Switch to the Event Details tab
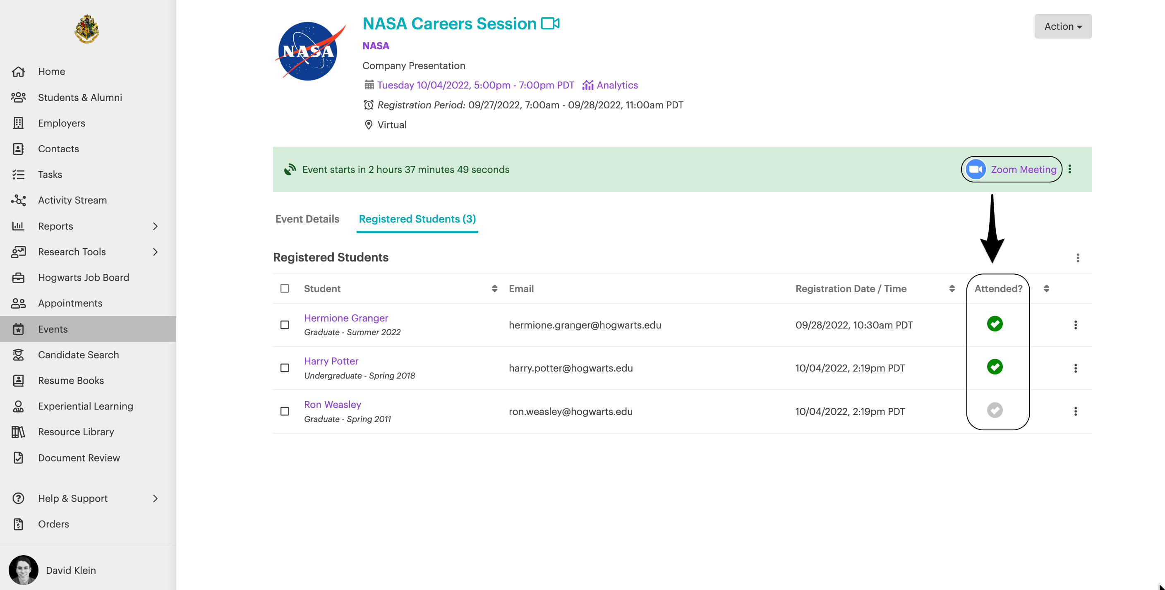This screenshot has height=590, width=1165. [x=307, y=219]
